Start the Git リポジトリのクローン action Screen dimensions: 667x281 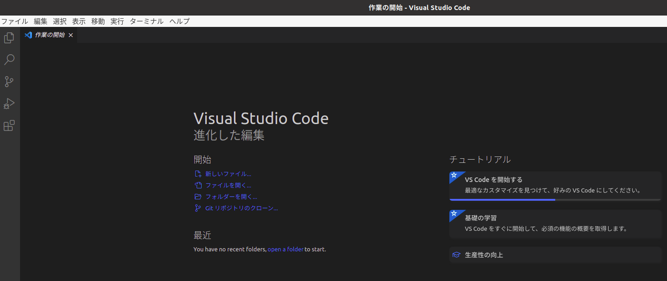click(x=242, y=208)
